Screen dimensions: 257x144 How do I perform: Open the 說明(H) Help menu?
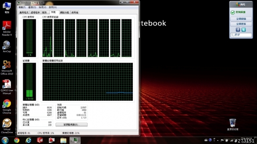pyautogui.click(x=53, y=7)
